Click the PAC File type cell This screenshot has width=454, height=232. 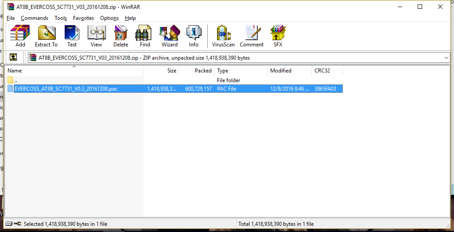[x=226, y=89]
